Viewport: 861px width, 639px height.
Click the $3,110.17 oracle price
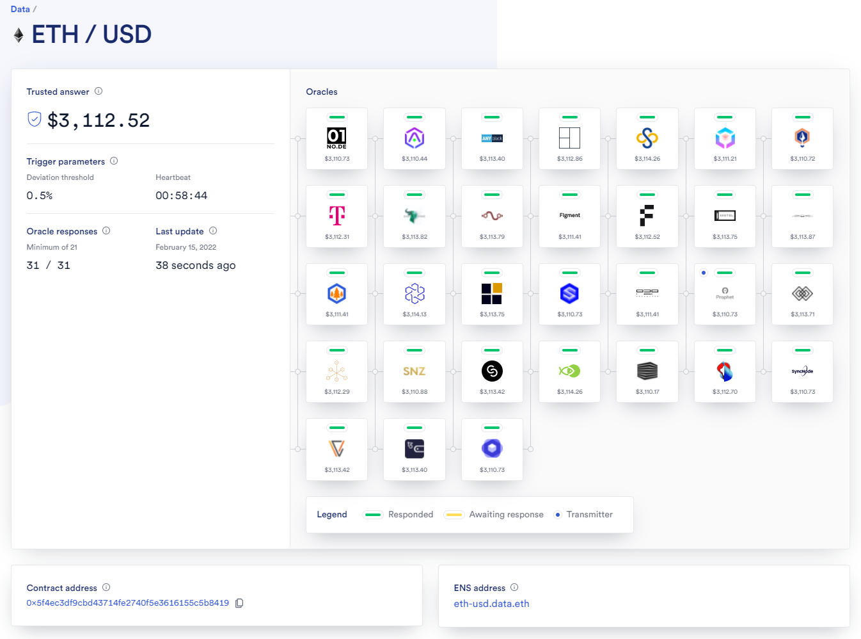[x=647, y=392]
